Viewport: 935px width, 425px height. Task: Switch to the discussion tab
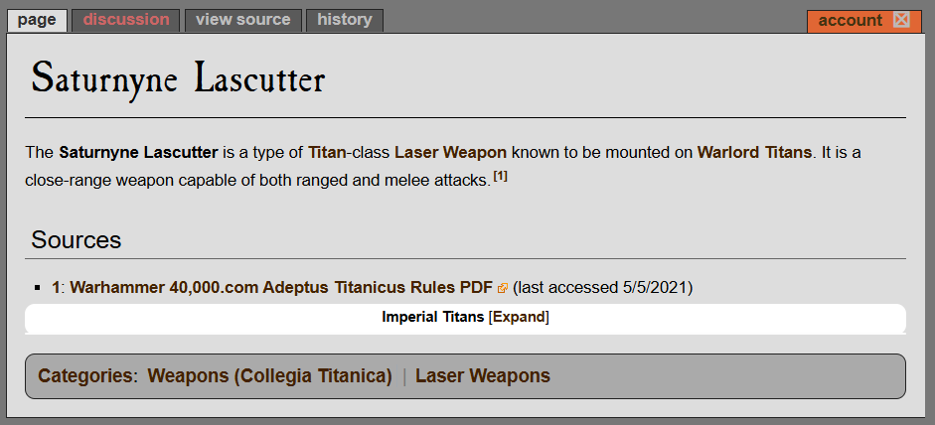click(x=126, y=20)
